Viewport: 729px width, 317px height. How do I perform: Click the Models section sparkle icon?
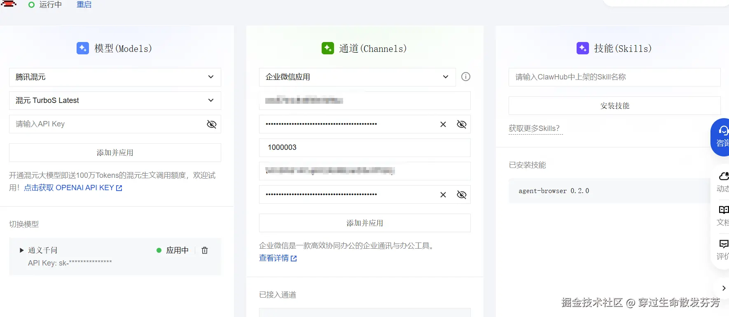83,48
